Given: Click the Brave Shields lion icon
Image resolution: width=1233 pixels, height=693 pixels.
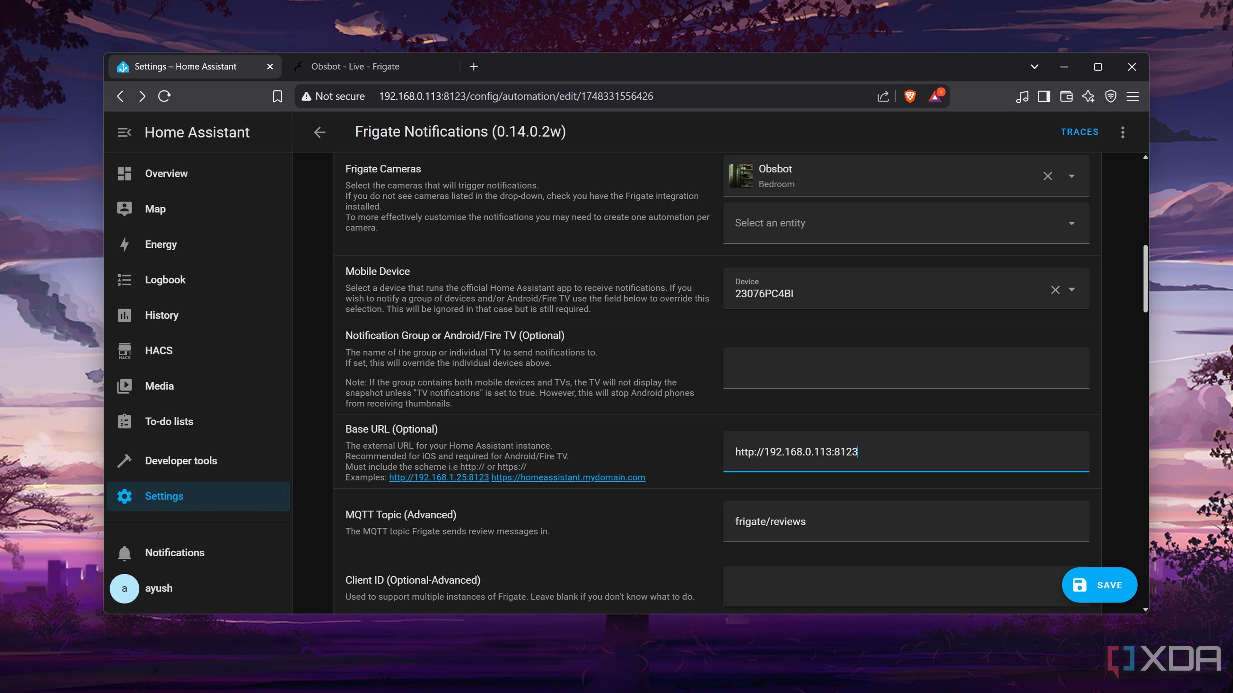Looking at the screenshot, I should coord(910,96).
